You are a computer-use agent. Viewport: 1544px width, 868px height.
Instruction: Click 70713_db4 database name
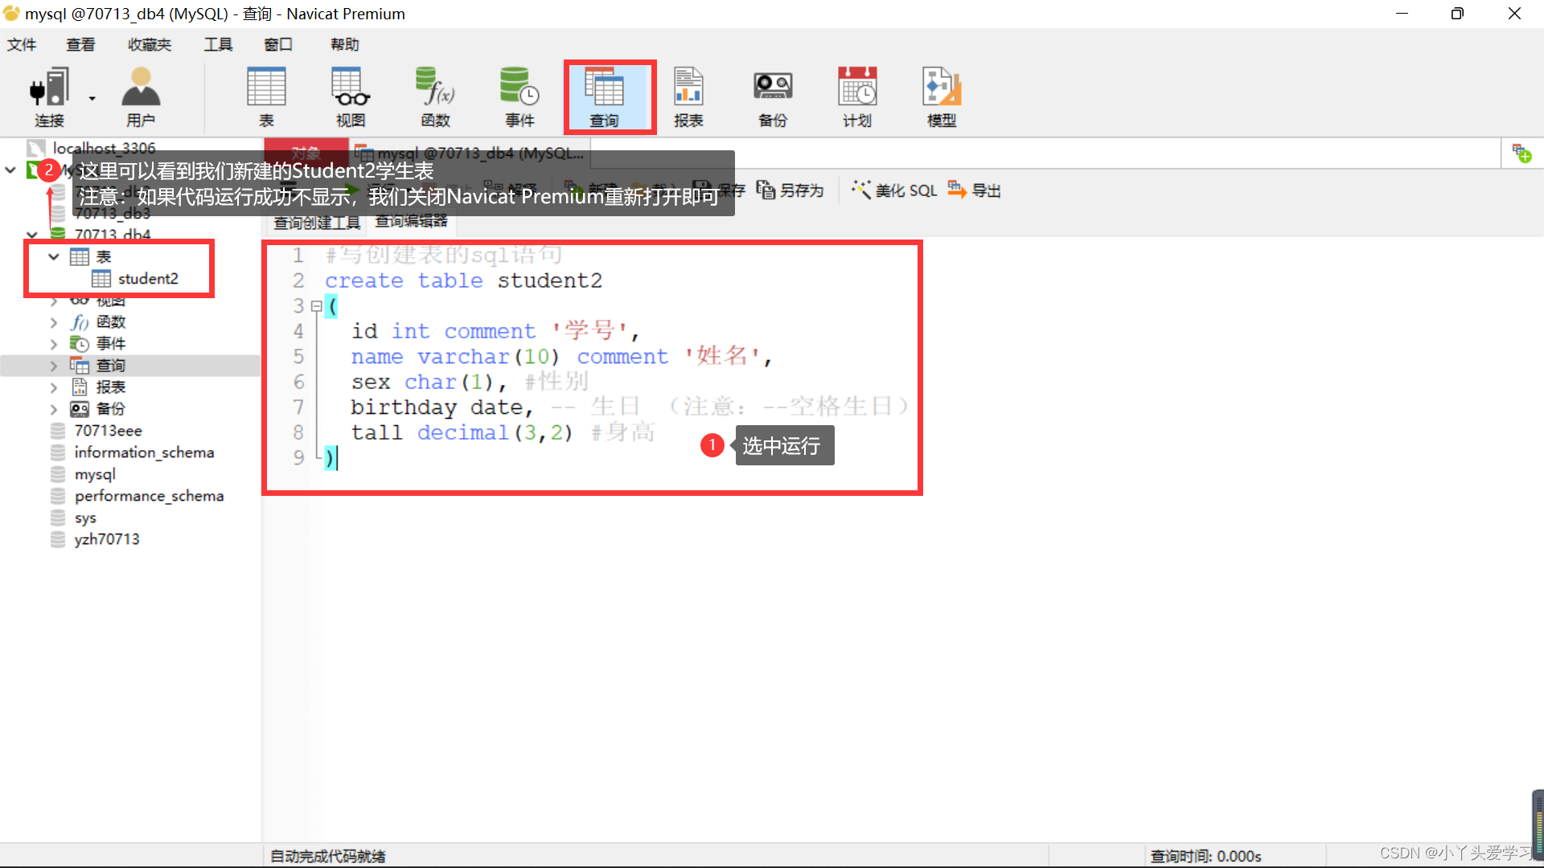point(113,235)
